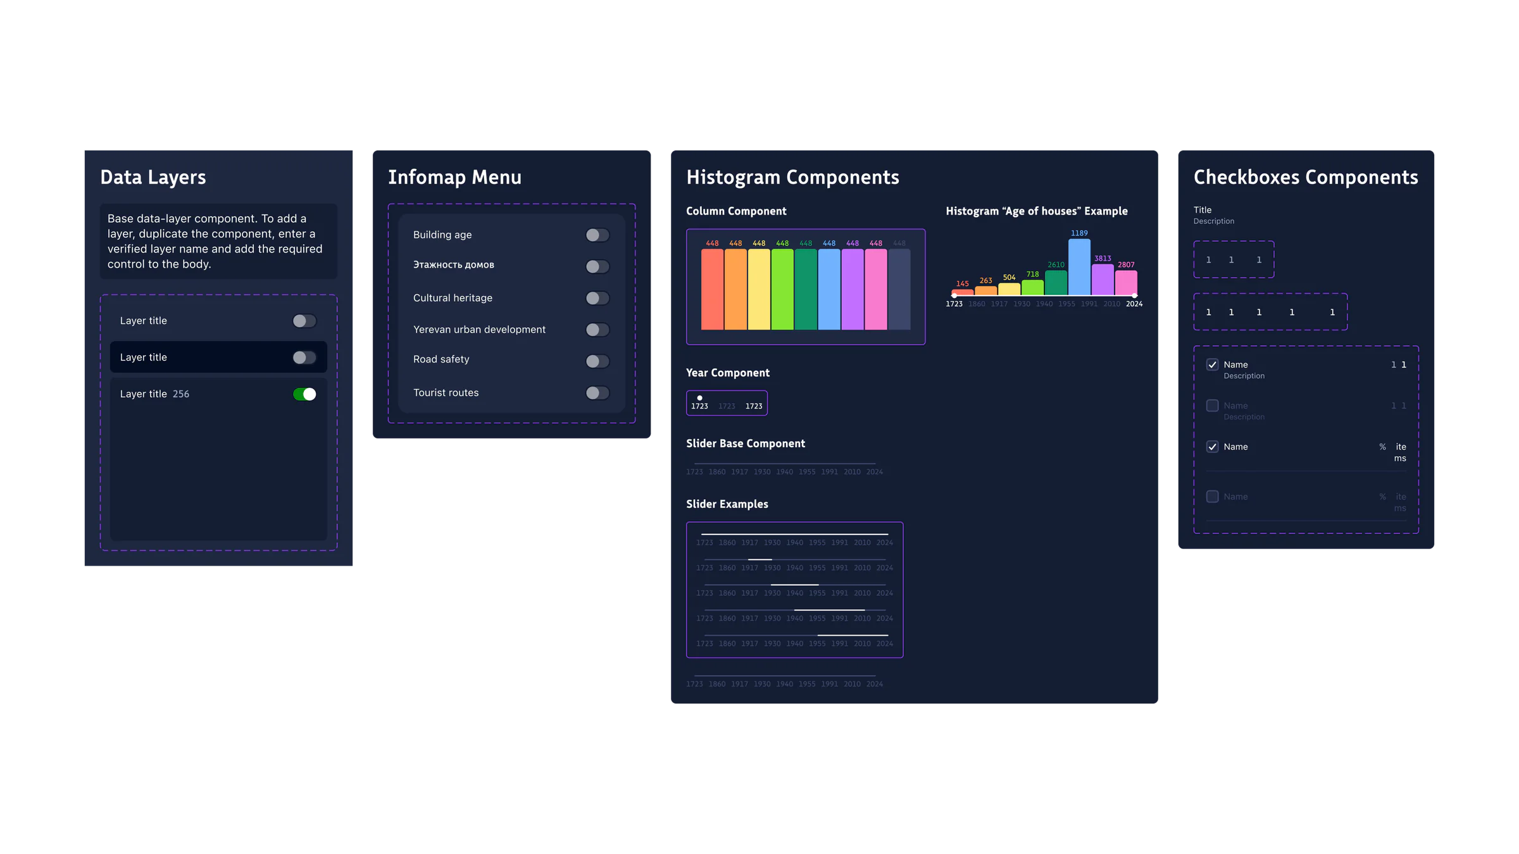Click the pink column in Column Component
The width and height of the screenshot is (1519, 854).
(x=876, y=289)
